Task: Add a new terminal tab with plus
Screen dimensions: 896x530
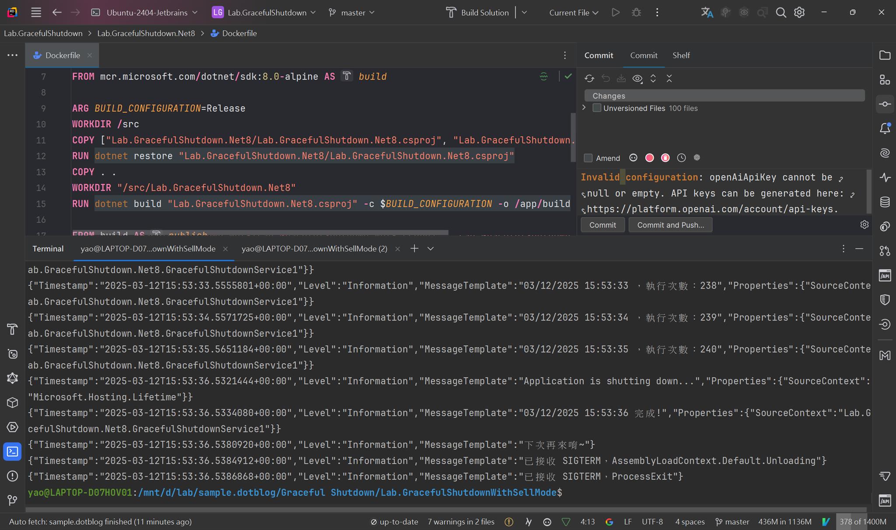Action: 414,249
